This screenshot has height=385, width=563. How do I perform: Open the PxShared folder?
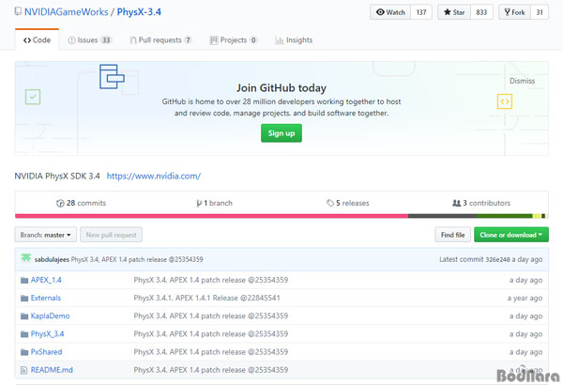[46, 352]
